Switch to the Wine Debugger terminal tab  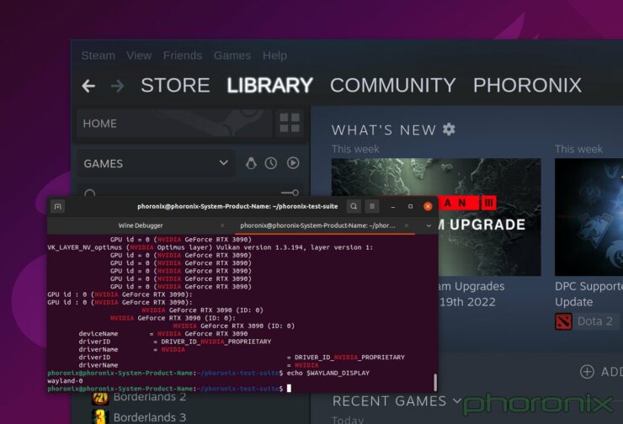(141, 225)
